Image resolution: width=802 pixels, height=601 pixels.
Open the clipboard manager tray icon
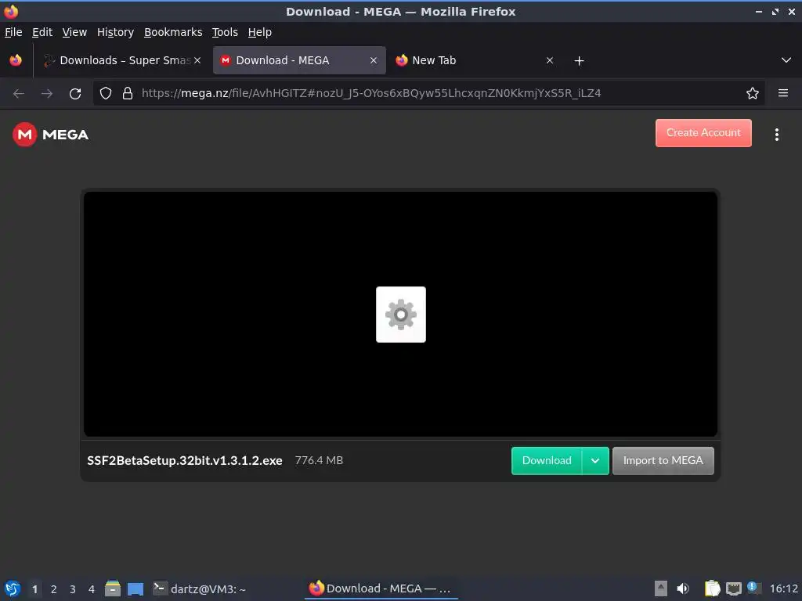pyautogui.click(x=711, y=588)
